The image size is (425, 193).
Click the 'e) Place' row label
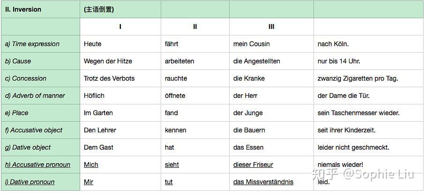click(x=17, y=113)
